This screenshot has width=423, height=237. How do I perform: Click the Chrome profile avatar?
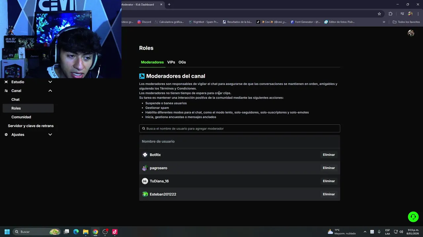tap(410, 14)
